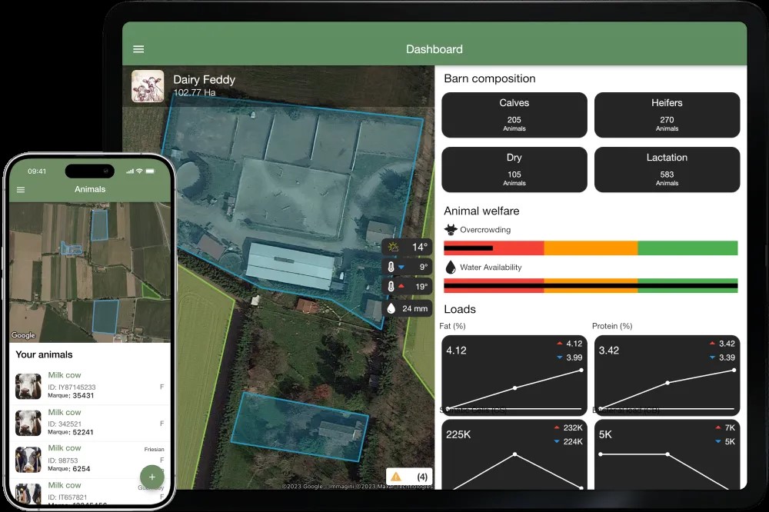
Task: Open the tablet dashboard hamburger menu
Action: 138,49
